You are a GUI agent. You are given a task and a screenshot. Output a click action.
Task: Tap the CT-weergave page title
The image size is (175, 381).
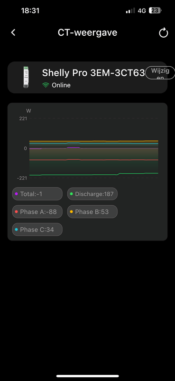[87, 32]
